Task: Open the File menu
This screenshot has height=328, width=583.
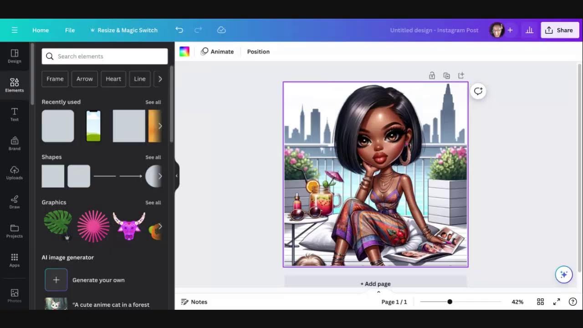Action: coord(70,30)
